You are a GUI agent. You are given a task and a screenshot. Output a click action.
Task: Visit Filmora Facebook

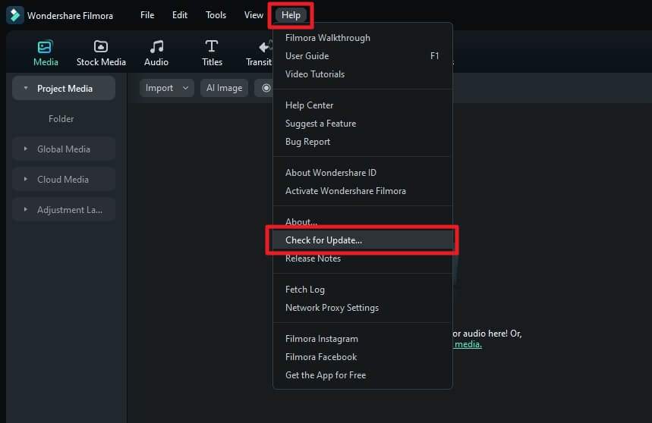362,357
